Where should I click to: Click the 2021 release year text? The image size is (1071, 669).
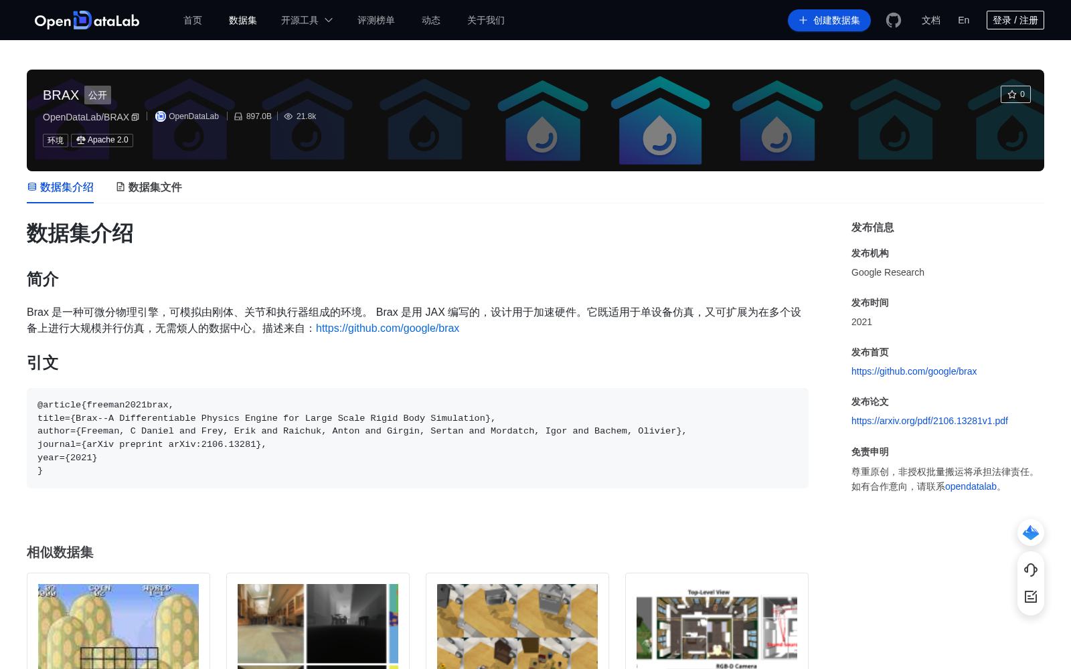(x=861, y=322)
